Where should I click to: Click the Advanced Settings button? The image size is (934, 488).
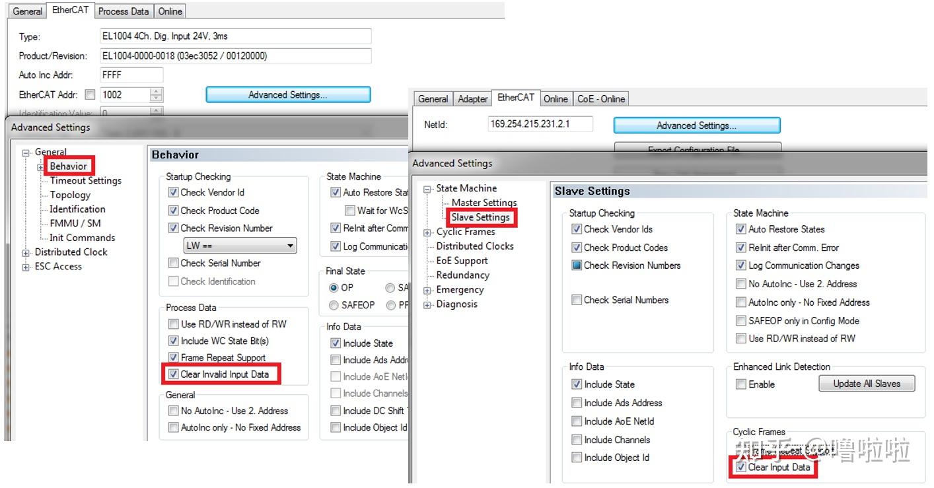coord(287,94)
